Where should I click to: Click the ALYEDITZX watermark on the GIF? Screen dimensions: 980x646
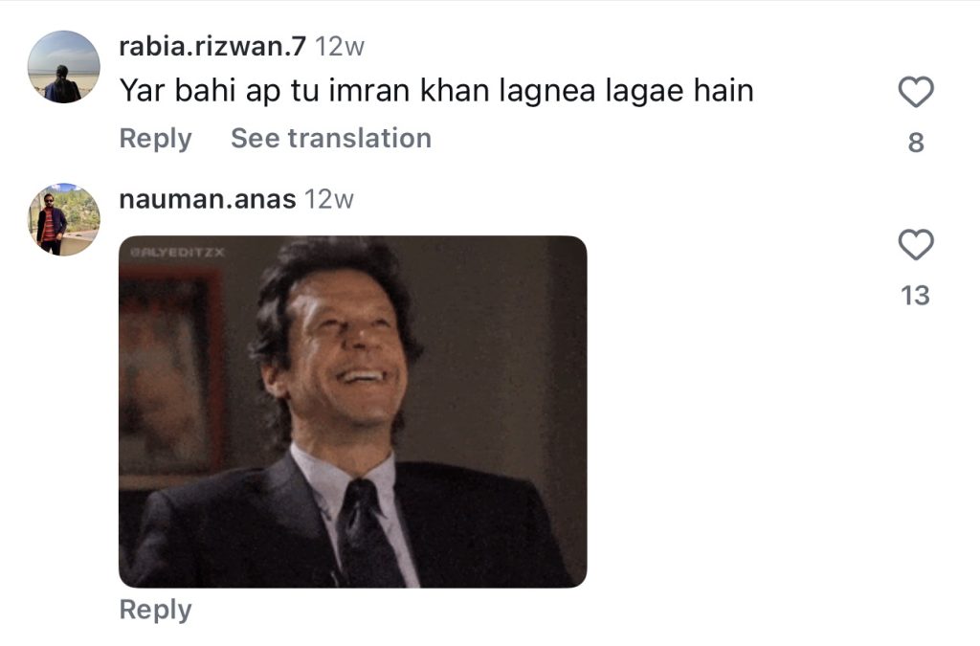(177, 253)
